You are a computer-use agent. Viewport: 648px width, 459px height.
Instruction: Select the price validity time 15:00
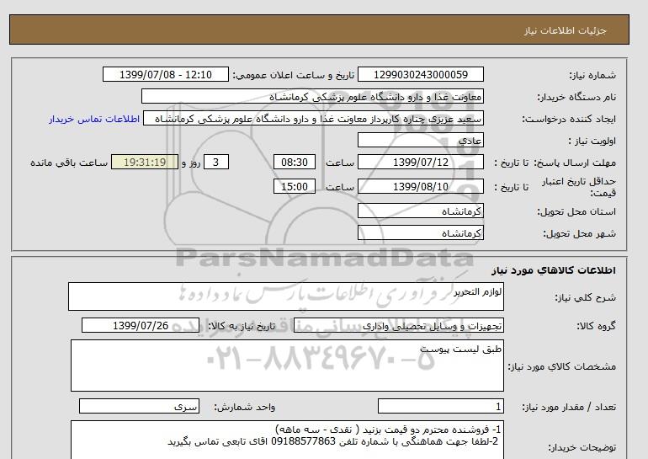(x=295, y=186)
